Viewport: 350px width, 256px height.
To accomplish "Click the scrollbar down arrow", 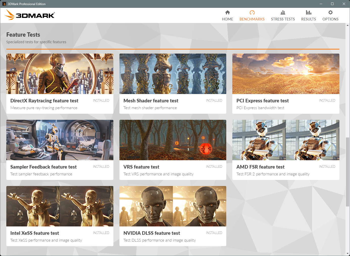I will point(347,253).
